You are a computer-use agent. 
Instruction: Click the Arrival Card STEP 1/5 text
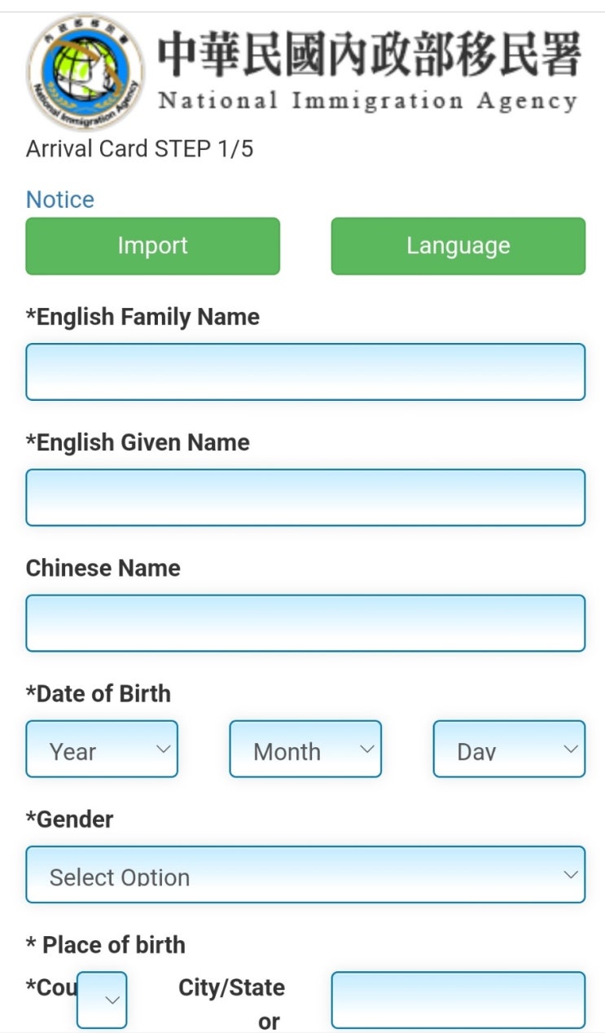coord(139,149)
